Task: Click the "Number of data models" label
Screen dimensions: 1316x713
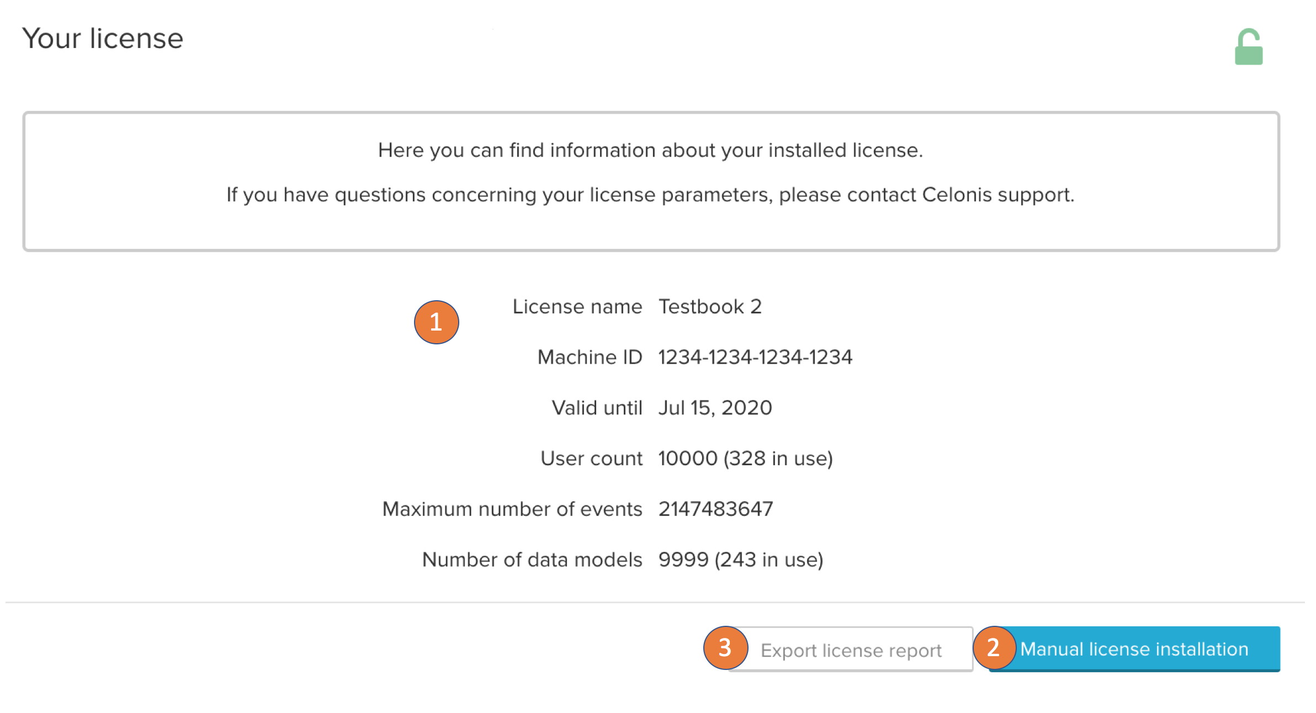Action: 532,560
